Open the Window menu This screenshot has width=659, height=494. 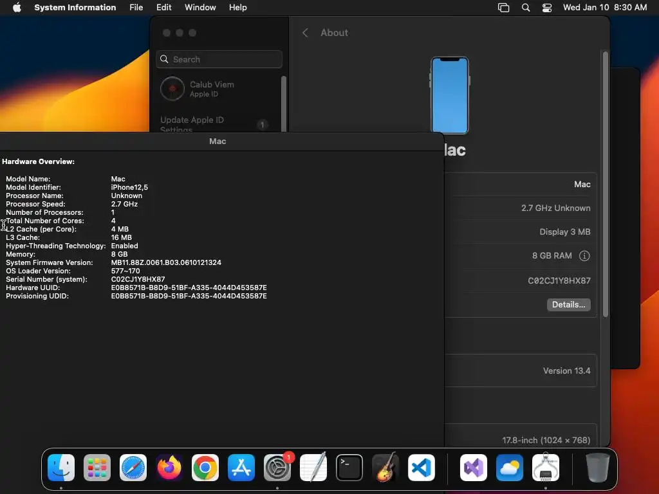pyautogui.click(x=200, y=7)
